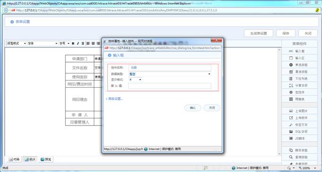This screenshot has width=322, height=172.
Task: Switch to the 设计 design tab
Action: pyautogui.click(x=30, y=159)
